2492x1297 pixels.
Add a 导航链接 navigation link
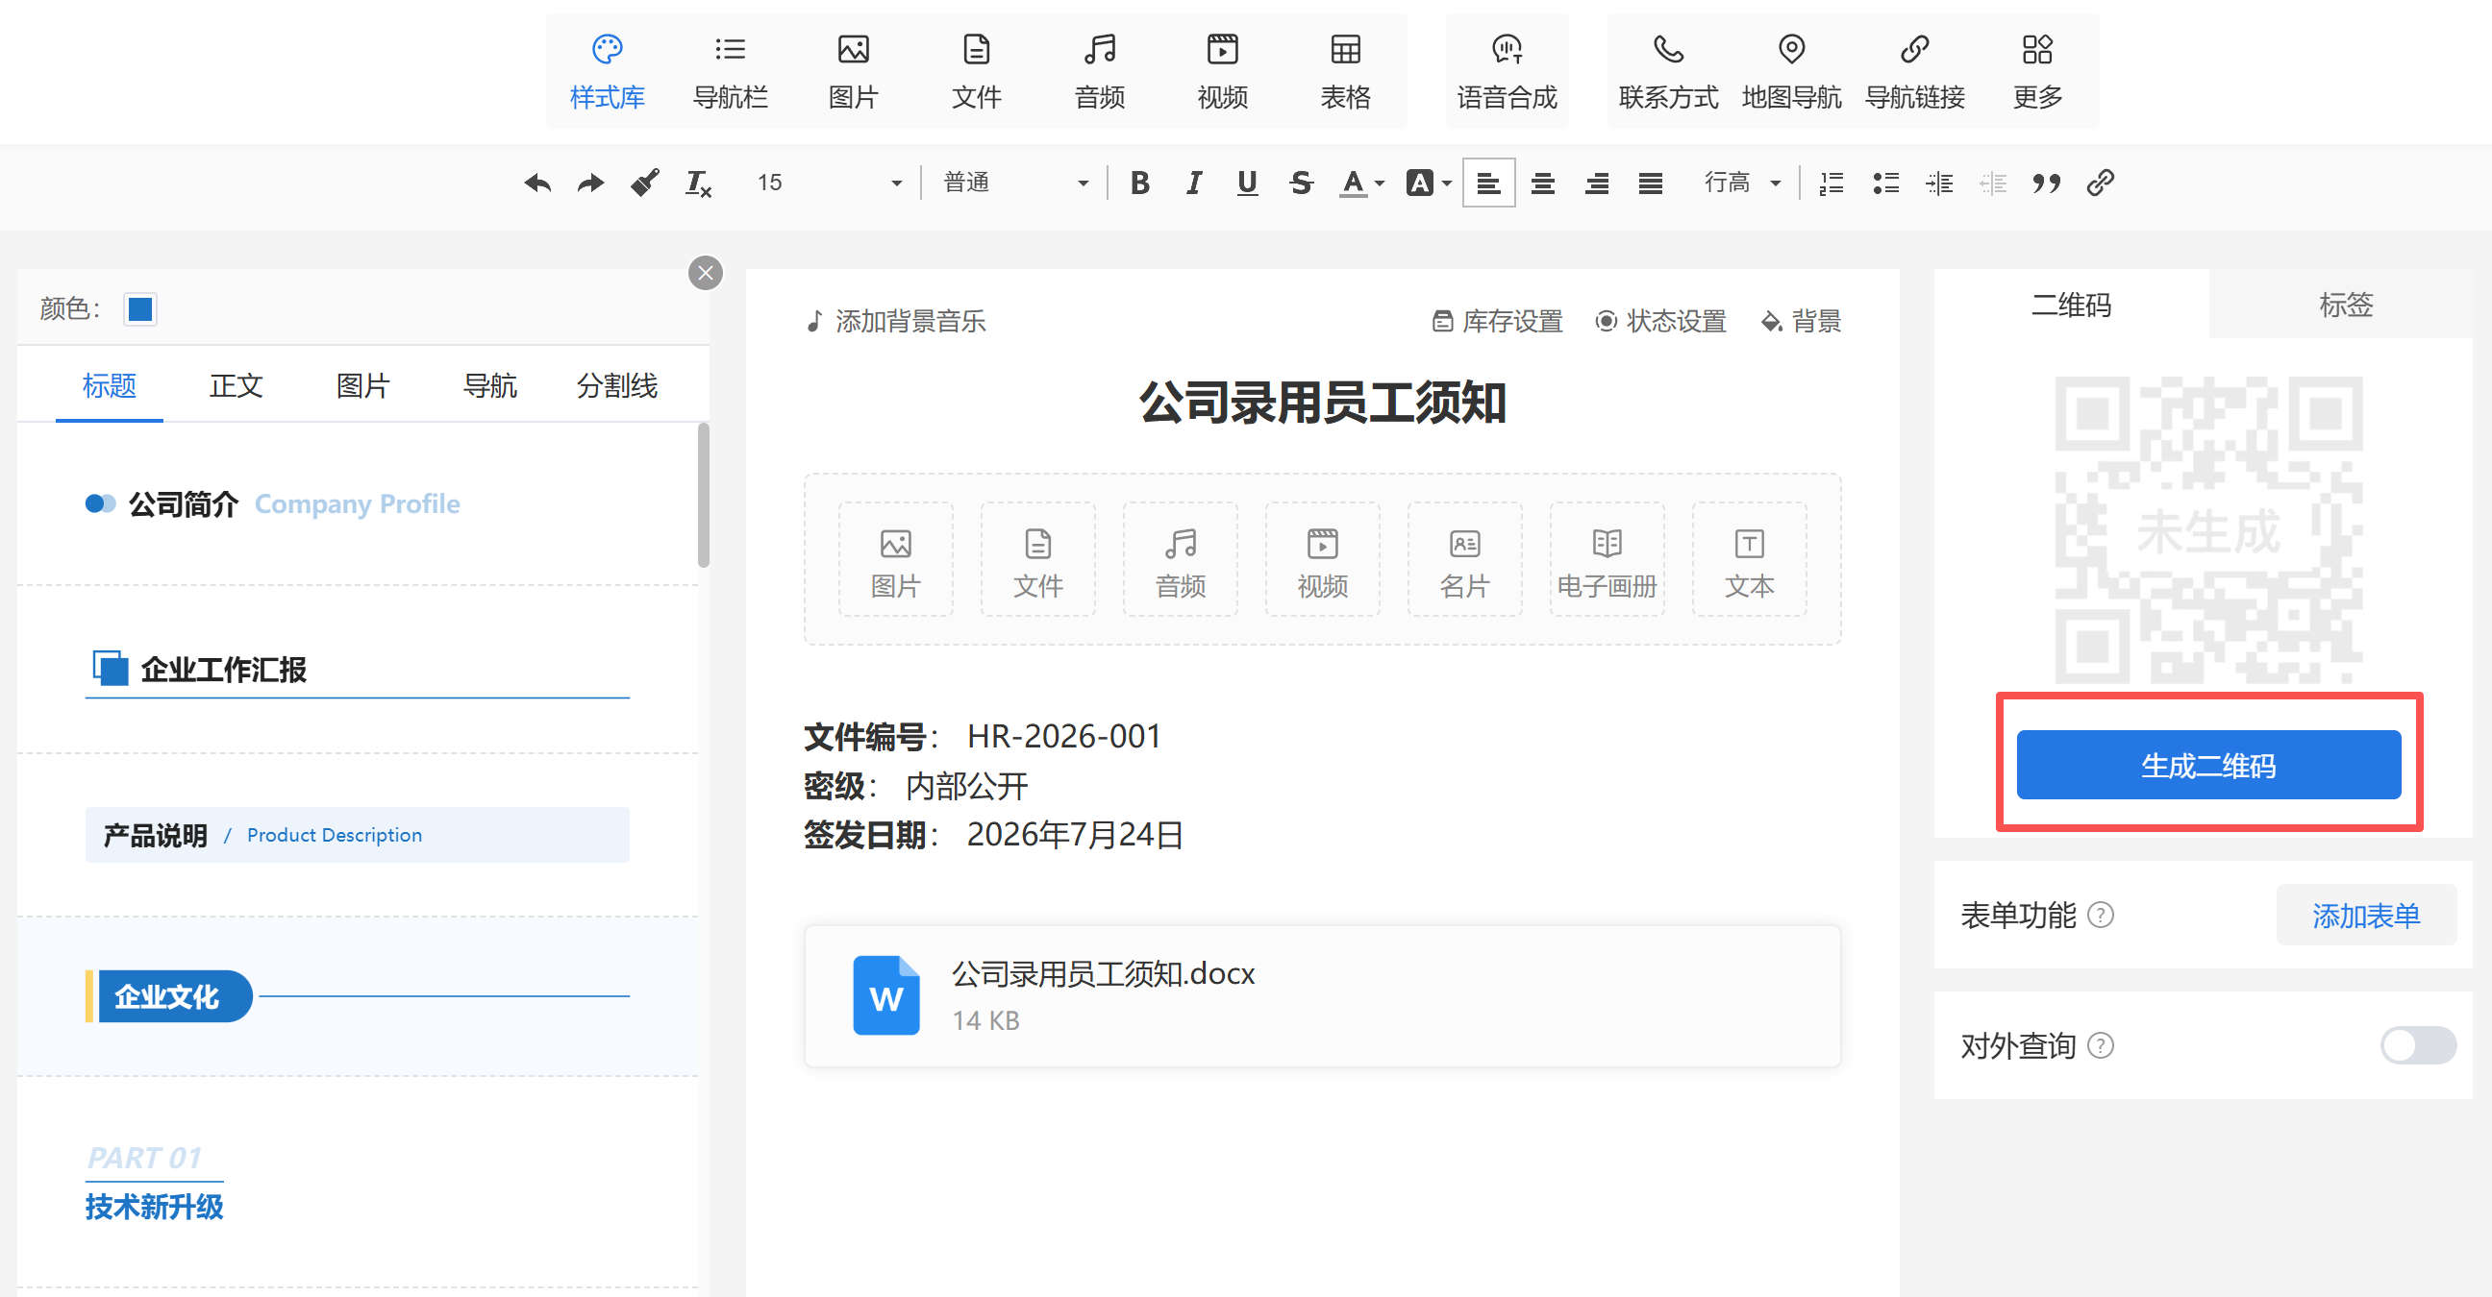coord(1914,72)
